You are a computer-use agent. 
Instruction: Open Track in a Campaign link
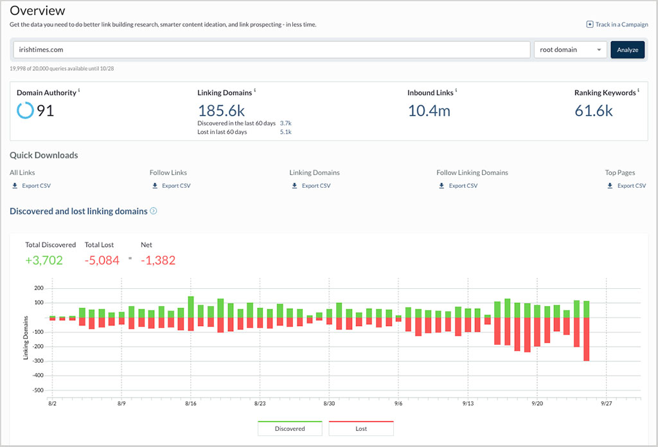click(621, 24)
